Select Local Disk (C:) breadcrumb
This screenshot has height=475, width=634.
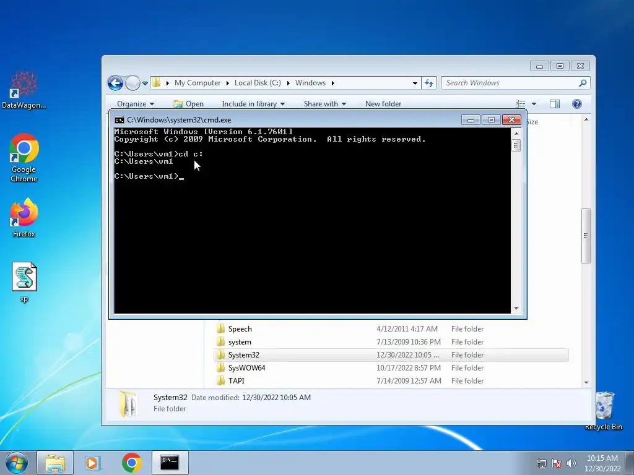coord(258,83)
